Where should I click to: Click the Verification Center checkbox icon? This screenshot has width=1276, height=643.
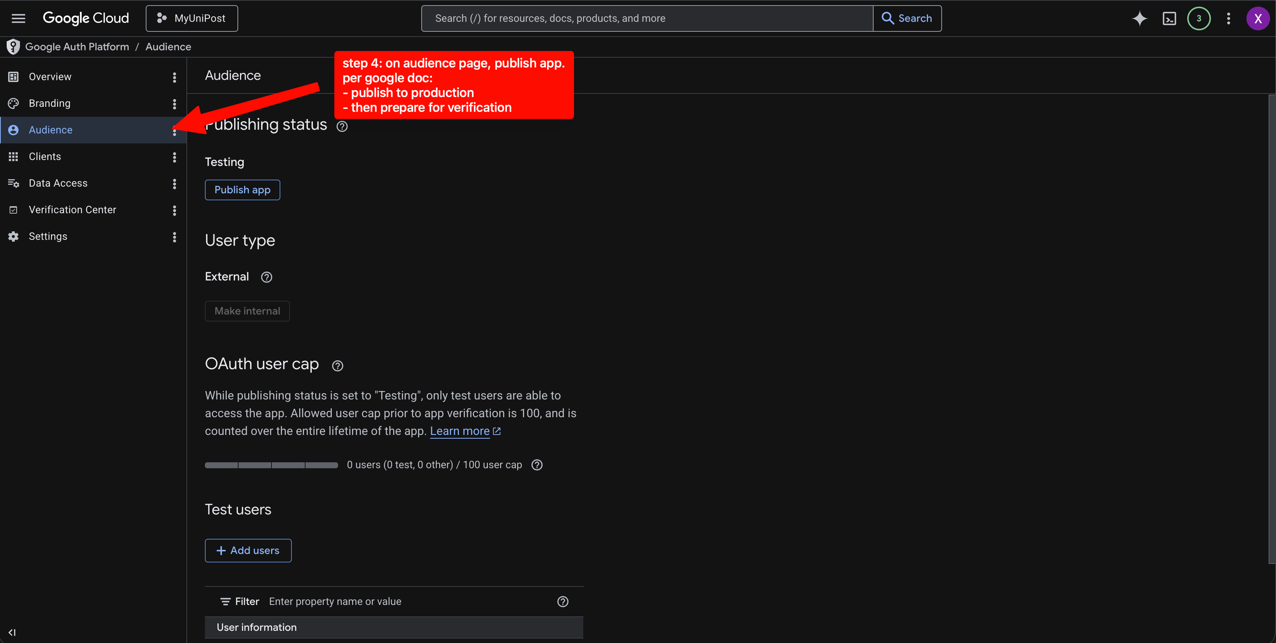pyautogui.click(x=13, y=210)
